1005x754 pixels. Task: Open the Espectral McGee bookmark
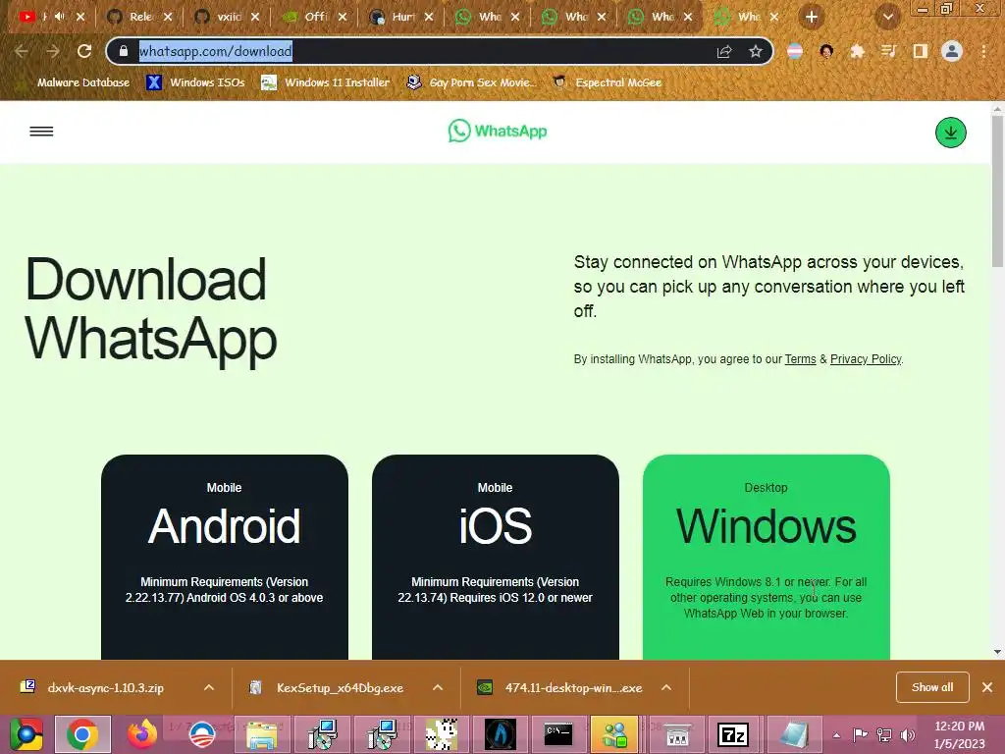607,82
